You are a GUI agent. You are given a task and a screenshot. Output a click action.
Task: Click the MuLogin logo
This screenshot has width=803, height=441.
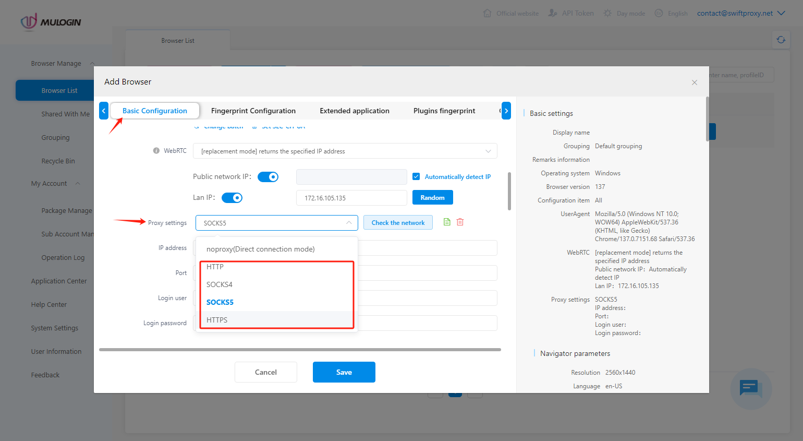pyautogui.click(x=51, y=22)
